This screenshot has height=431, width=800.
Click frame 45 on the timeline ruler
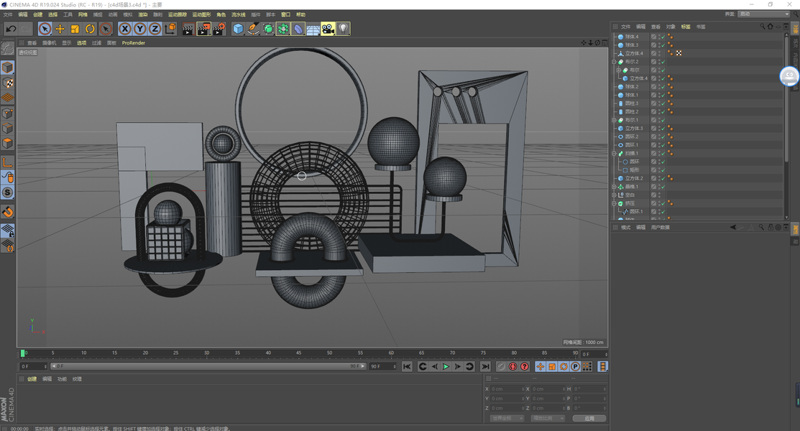pos(299,353)
